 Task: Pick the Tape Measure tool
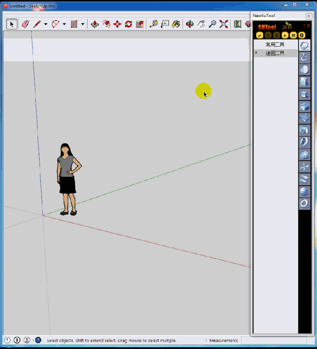tap(154, 24)
